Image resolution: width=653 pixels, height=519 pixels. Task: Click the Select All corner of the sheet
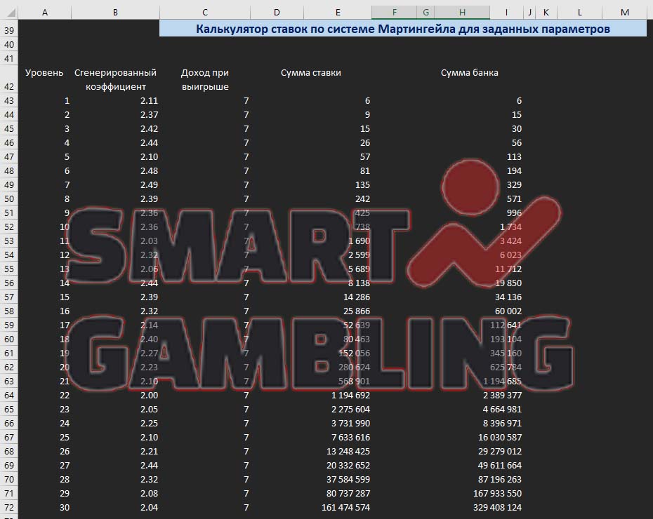pos(9,13)
